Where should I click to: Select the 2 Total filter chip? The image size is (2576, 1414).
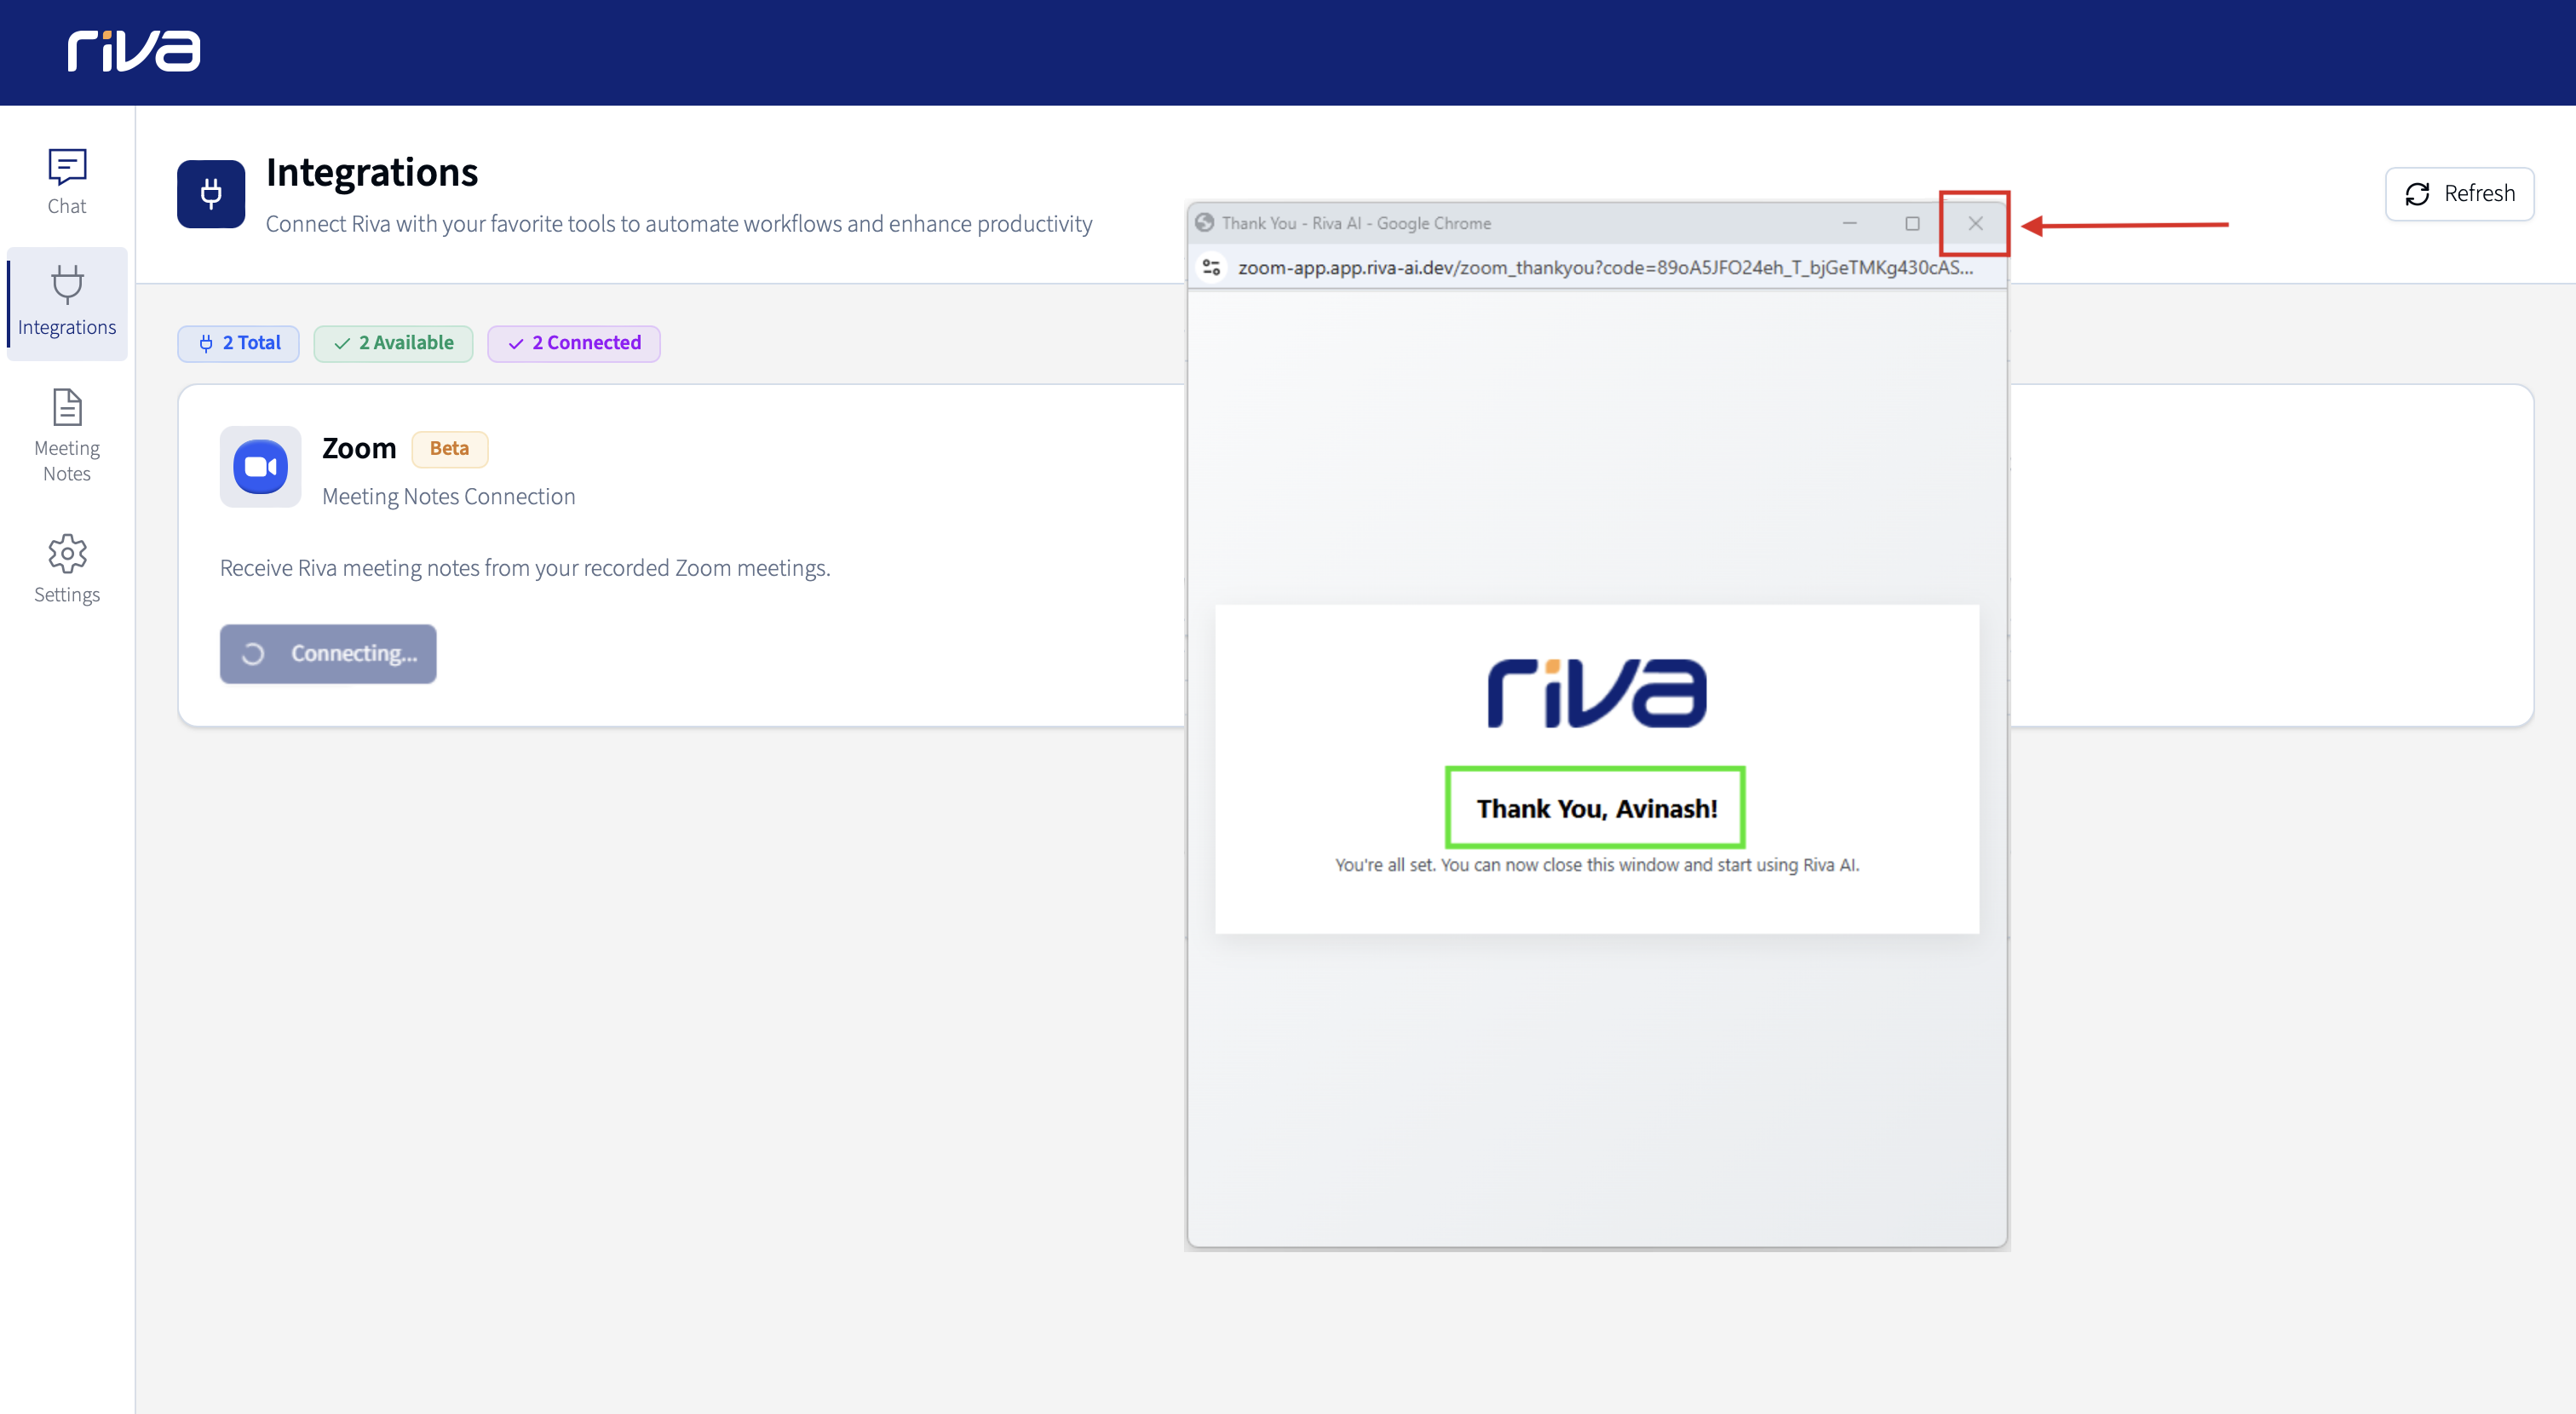[x=239, y=343]
